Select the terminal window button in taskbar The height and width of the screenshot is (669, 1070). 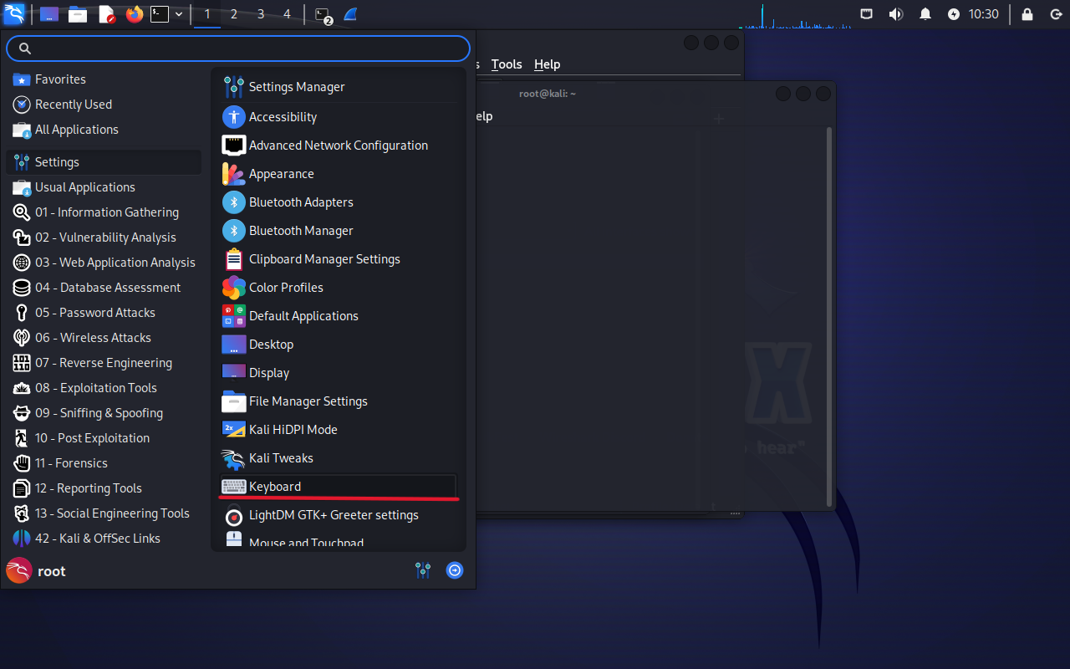(324, 14)
